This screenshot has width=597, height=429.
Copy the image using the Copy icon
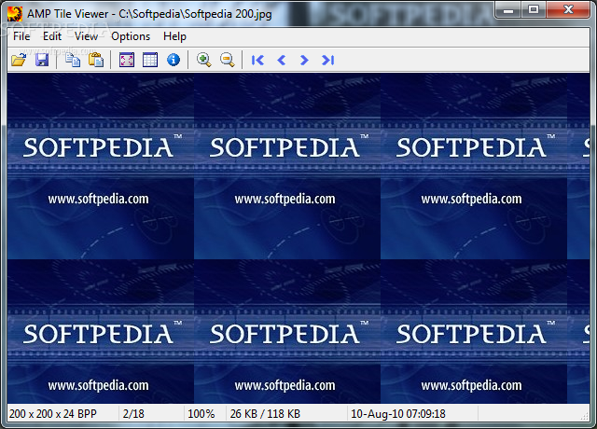(x=73, y=60)
